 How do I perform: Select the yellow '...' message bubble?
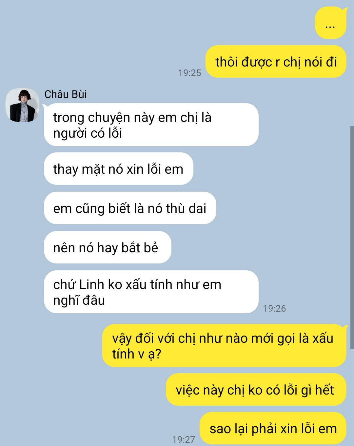tap(330, 23)
